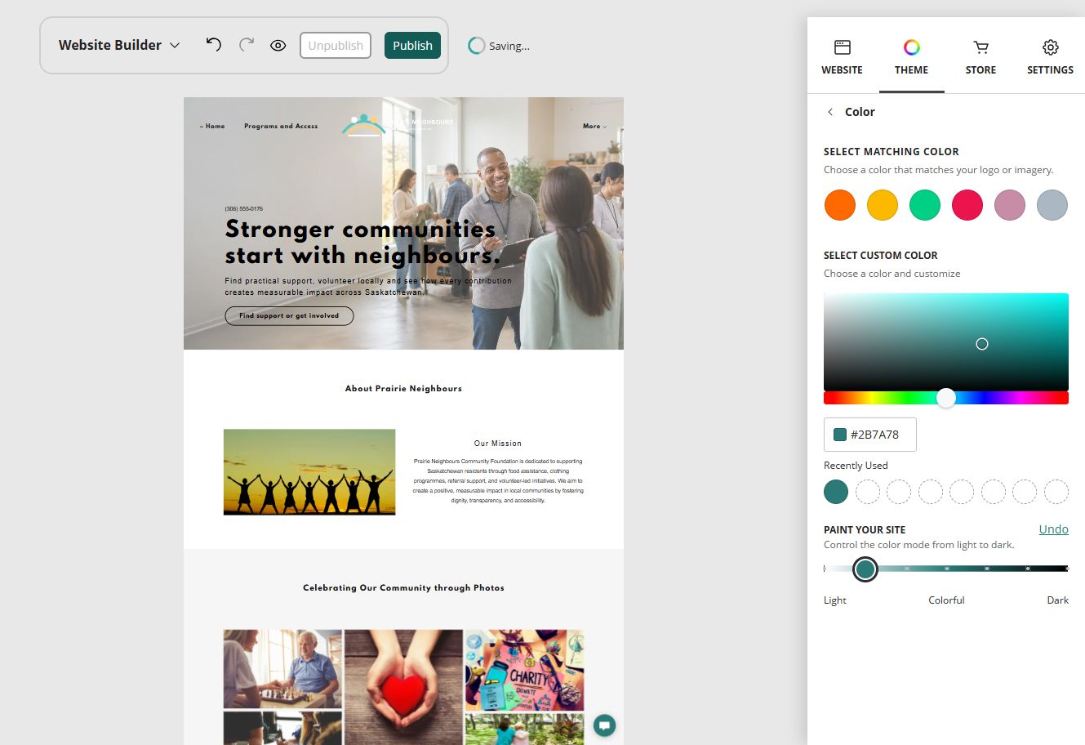The height and width of the screenshot is (745, 1085).
Task: Open the SETTINGS tab
Action: [1050, 57]
